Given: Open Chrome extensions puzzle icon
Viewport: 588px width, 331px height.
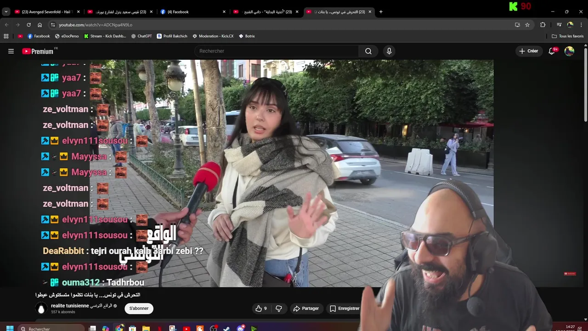Looking at the screenshot, I should tap(543, 25).
